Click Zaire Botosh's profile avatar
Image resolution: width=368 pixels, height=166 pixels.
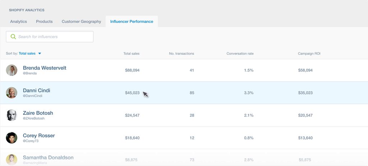tap(11, 115)
